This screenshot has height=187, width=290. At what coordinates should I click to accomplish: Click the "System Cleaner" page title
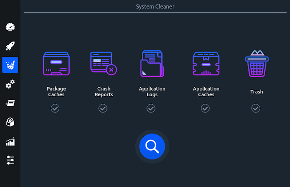155,7
